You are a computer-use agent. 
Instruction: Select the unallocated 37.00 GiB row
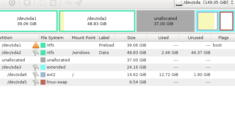(x=117, y=60)
